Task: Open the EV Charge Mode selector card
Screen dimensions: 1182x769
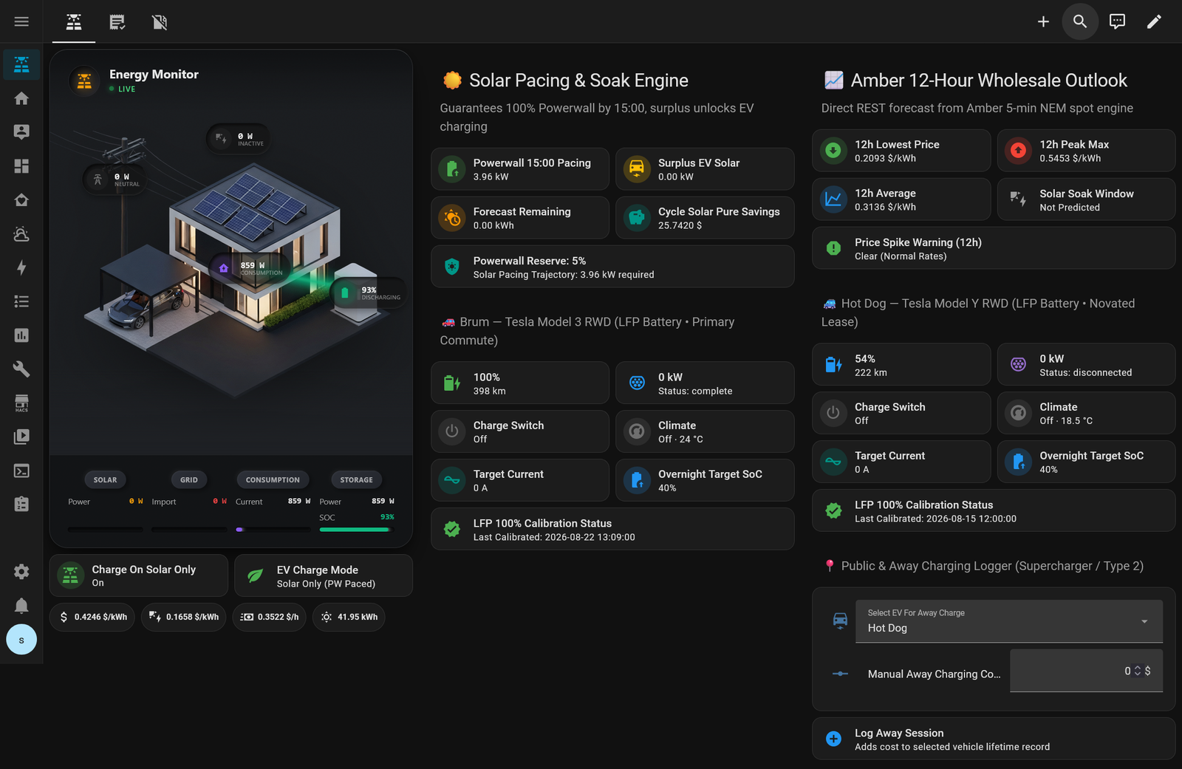Action: (324, 575)
